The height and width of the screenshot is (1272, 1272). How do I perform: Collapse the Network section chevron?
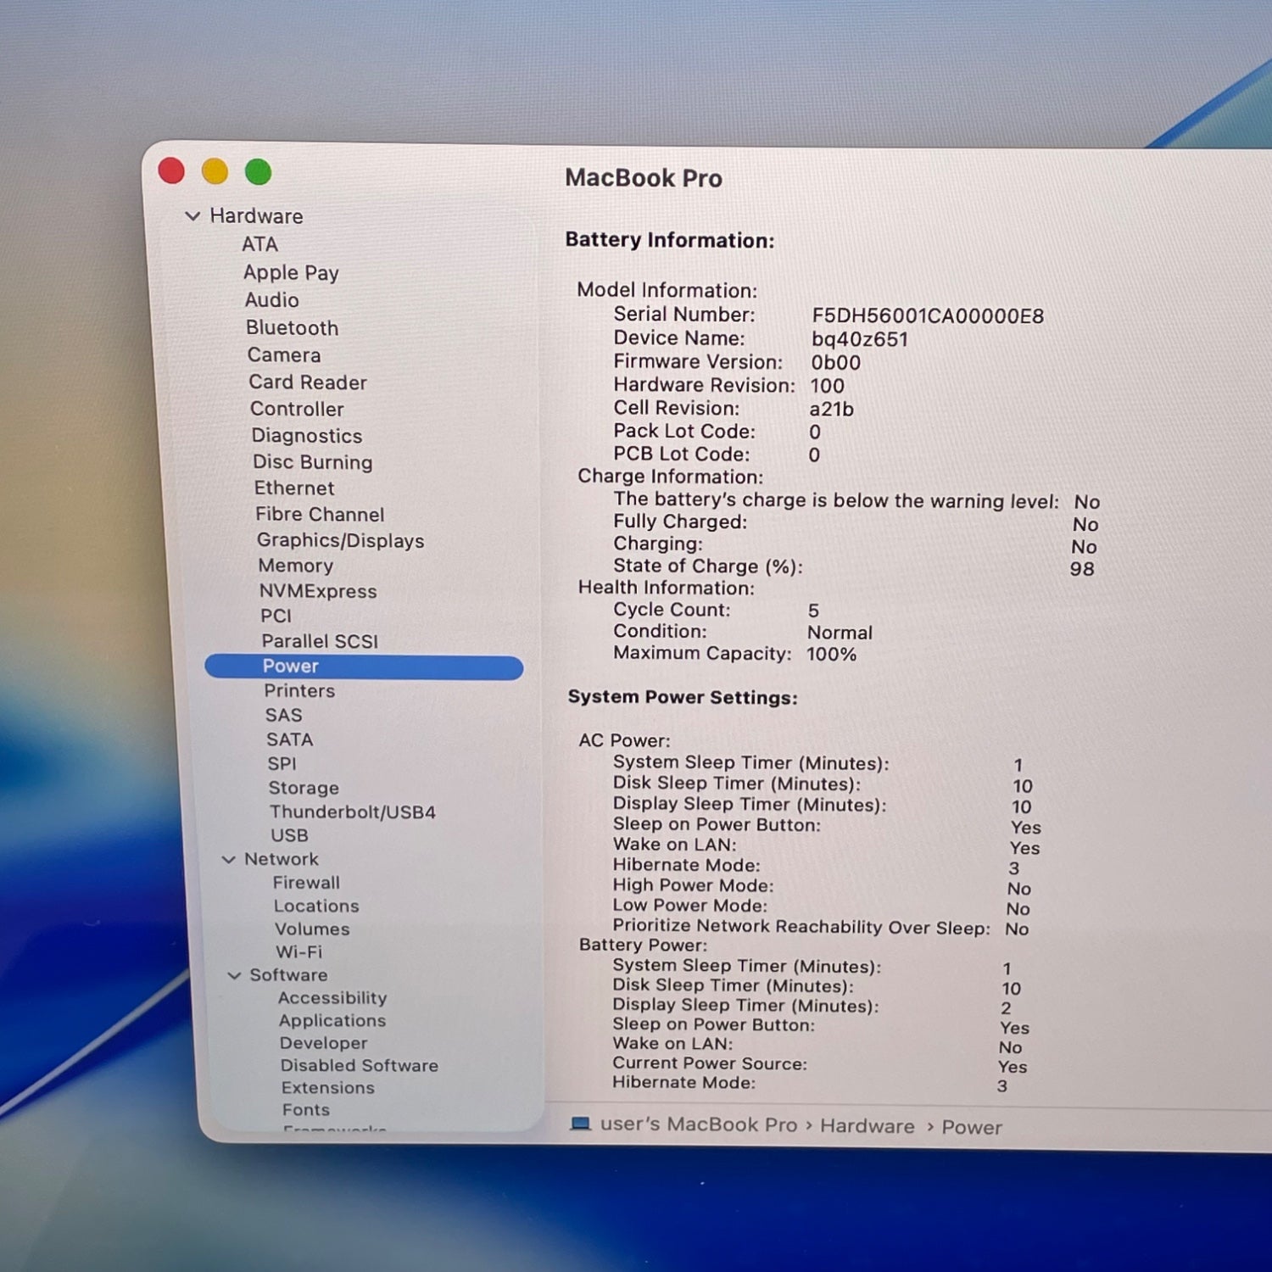(228, 860)
